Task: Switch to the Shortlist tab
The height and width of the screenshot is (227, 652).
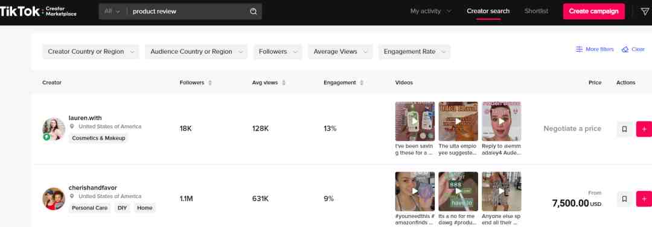Action: 536,11
